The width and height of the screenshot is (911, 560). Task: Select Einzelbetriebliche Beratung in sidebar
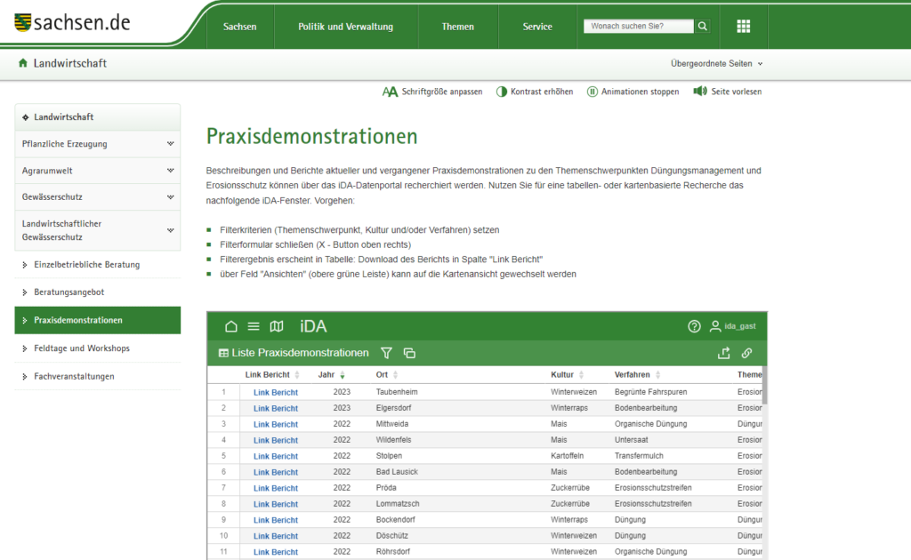pos(98,265)
